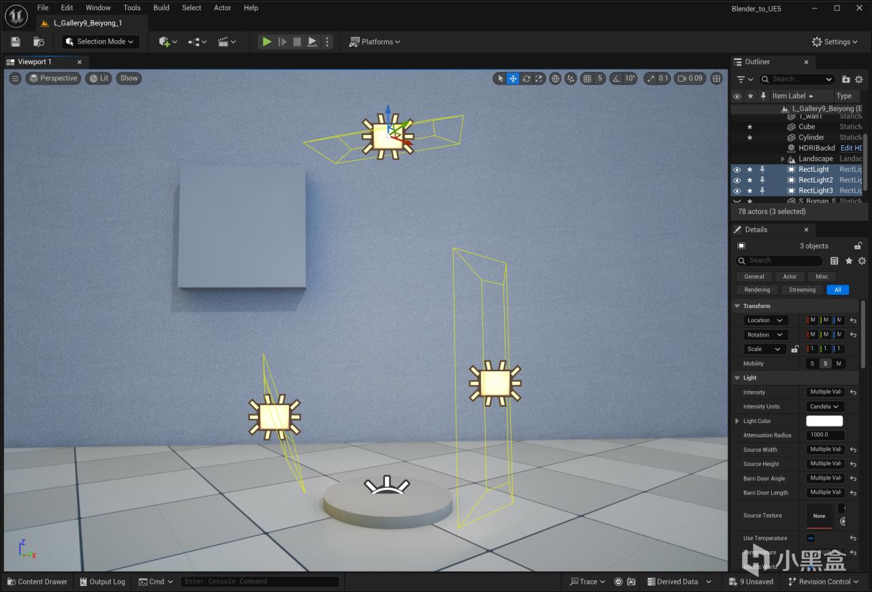The image size is (872, 592).
Task: Click the white Light Color swatch
Action: (824, 421)
